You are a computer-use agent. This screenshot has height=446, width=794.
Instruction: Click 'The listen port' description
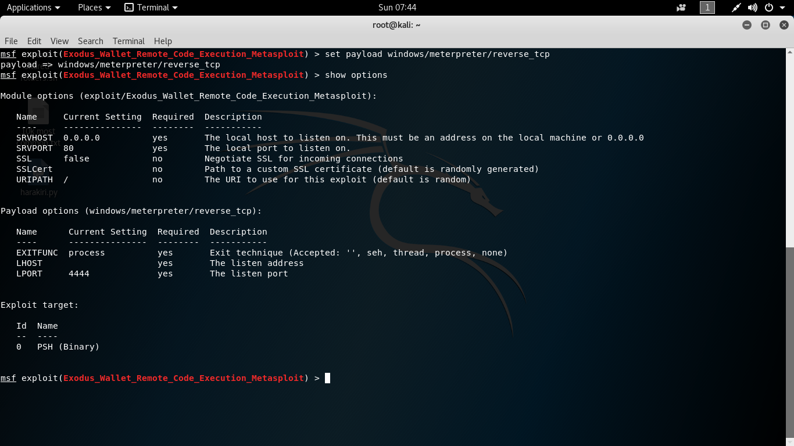coord(249,274)
